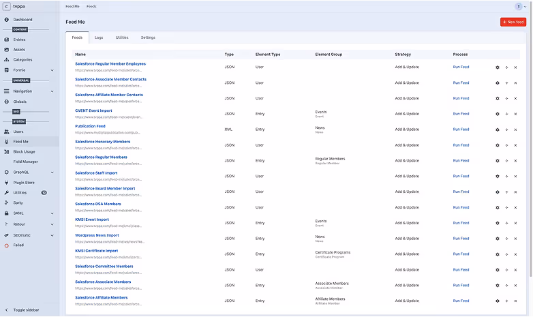
Task: Expand the SEOmatic submenu chevron
Action: (52, 235)
